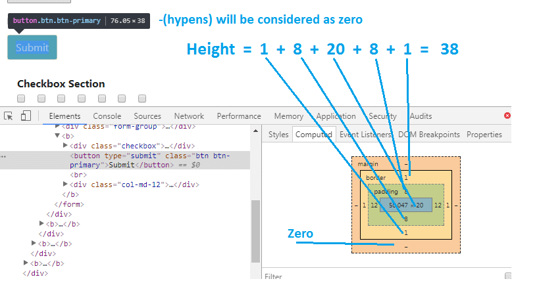The height and width of the screenshot is (302, 539).
Task: Expand the <b>…</b> node above </div> near bottom
Action: pyautogui.click(x=34, y=243)
